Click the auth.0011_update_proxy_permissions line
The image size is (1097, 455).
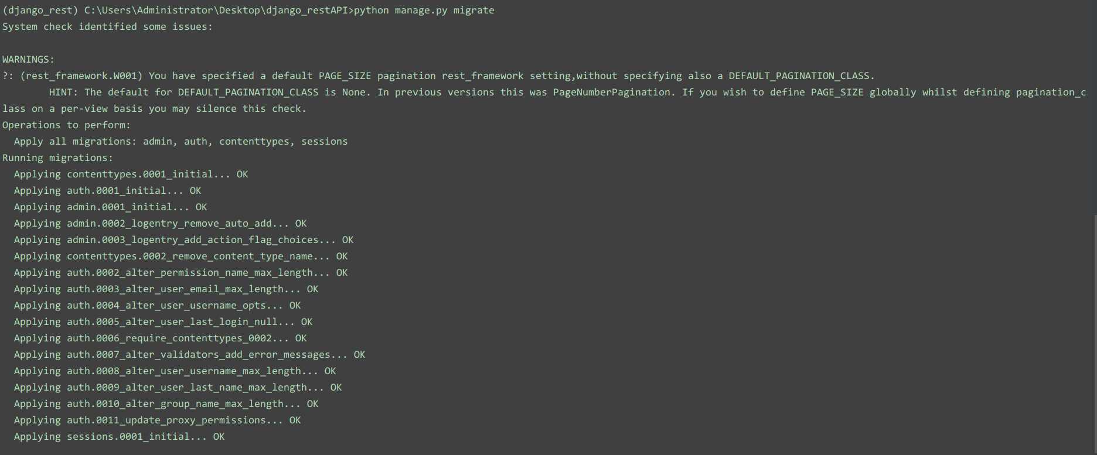click(157, 420)
